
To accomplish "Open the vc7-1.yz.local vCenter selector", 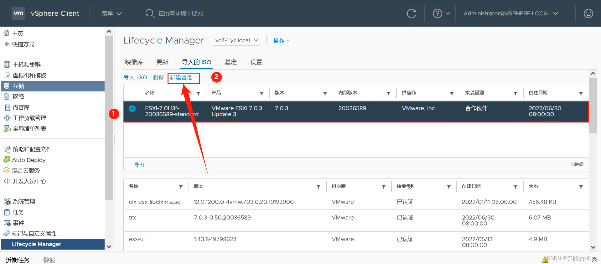I will [x=236, y=40].
